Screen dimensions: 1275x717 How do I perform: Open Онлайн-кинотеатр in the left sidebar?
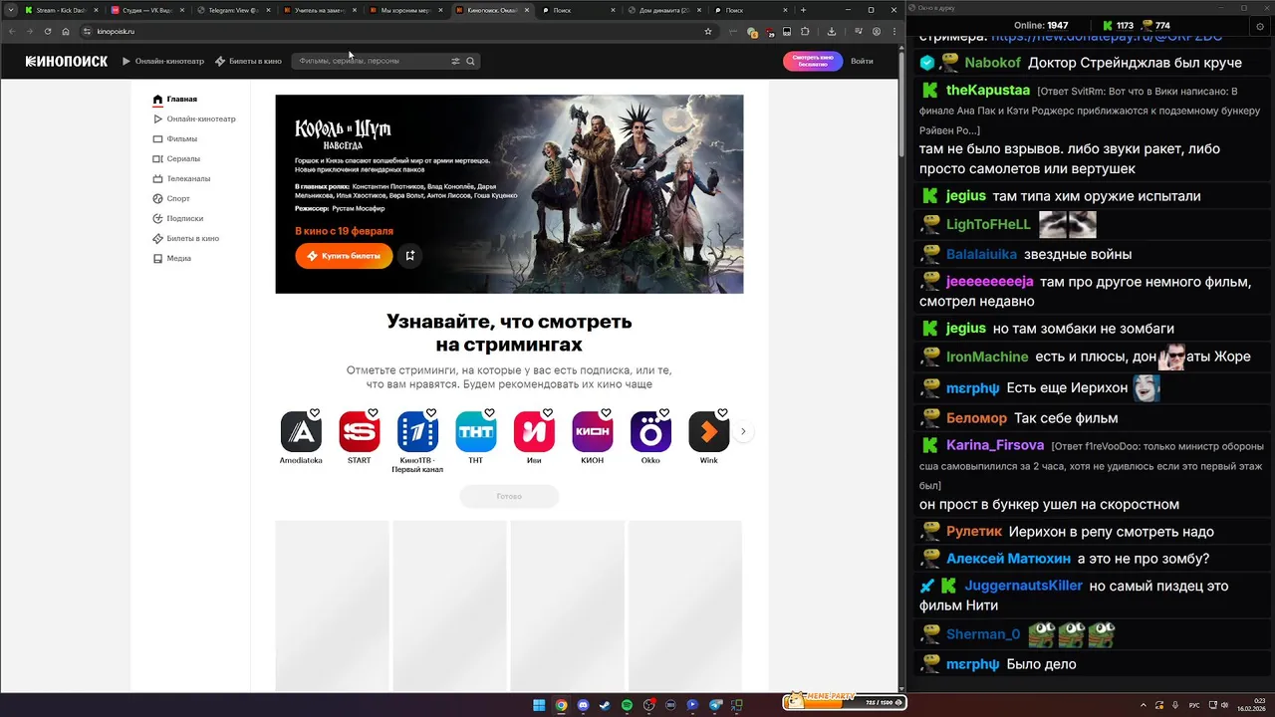[x=194, y=119]
